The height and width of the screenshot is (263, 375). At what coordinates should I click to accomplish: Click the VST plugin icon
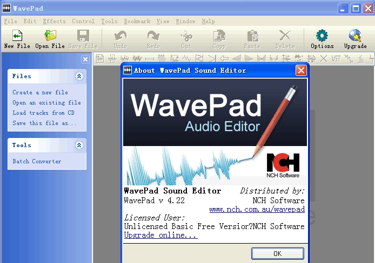click(336, 58)
